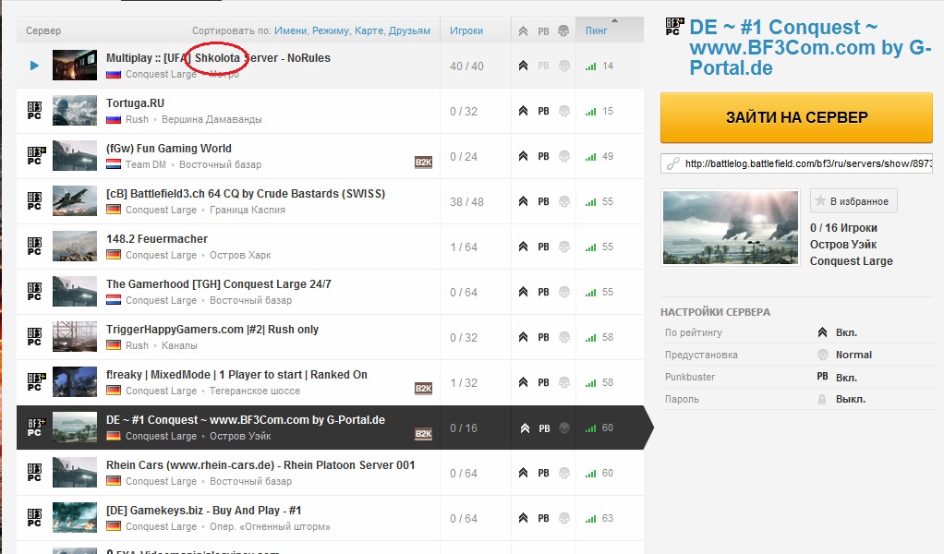Click the BF3 PC icon beside Tortuga.RU

(x=35, y=111)
